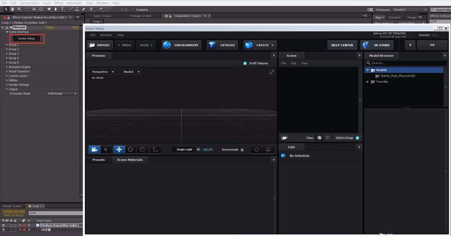Collapse the Models folder in Model Browser
The width and height of the screenshot is (451, 236).
368,70
